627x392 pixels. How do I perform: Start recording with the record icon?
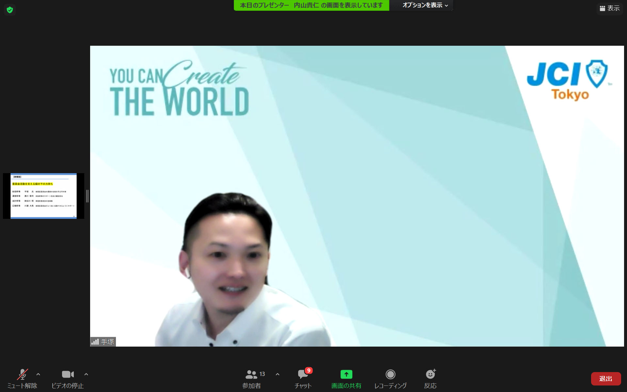[390, 374]
